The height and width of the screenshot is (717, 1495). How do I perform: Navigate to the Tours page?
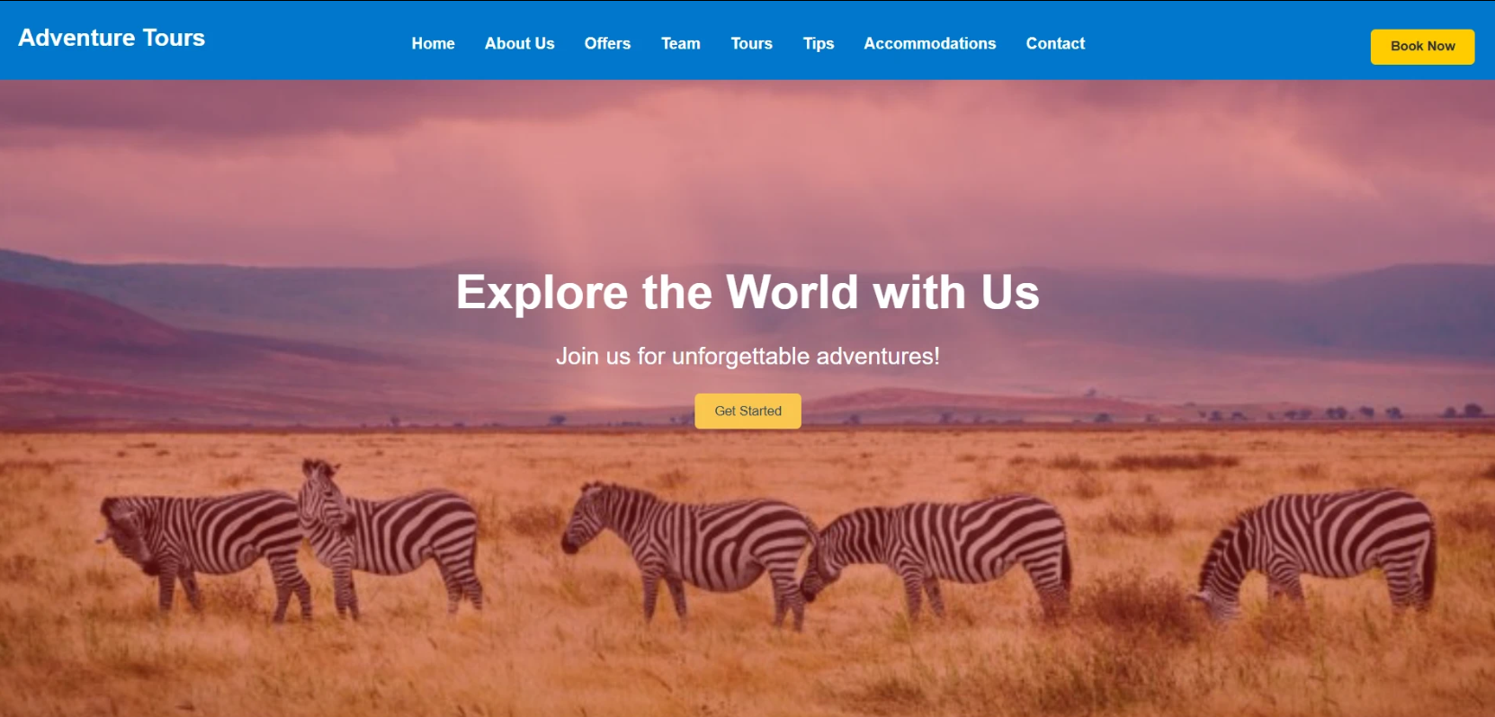tap(751, 43)
